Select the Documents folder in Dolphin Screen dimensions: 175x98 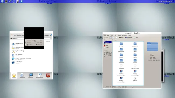pos(135,44)
